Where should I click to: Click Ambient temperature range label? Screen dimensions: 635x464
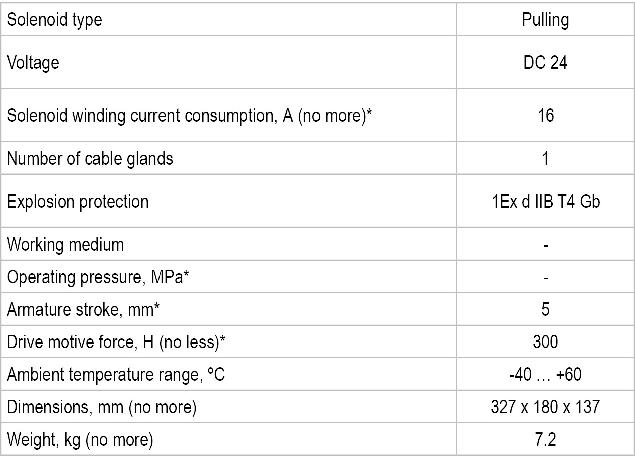point(115,374)
